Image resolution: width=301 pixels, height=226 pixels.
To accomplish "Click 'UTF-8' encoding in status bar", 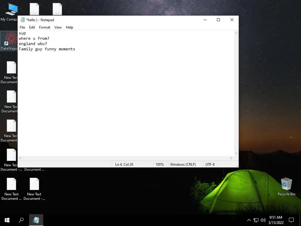I will tap(210, 164).
